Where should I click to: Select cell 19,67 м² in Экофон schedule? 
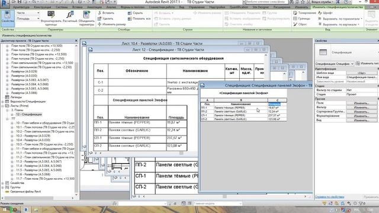pyautogui.click(x=277, y=108)
